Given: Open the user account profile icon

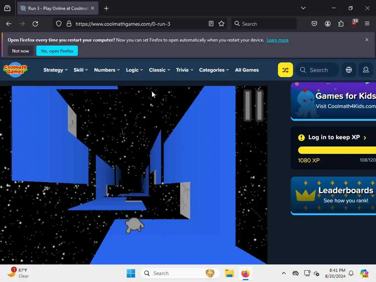Looking at the screenshot, I should tap(366, 70).
